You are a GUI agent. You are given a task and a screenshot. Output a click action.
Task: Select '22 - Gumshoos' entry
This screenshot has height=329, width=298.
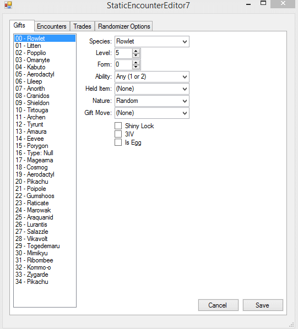[45, 195]
